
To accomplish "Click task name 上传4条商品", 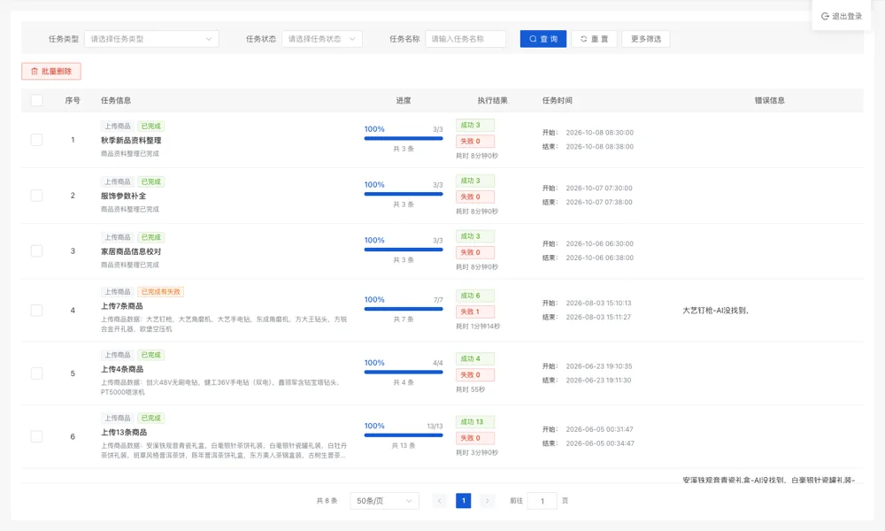I will point(122,369).
